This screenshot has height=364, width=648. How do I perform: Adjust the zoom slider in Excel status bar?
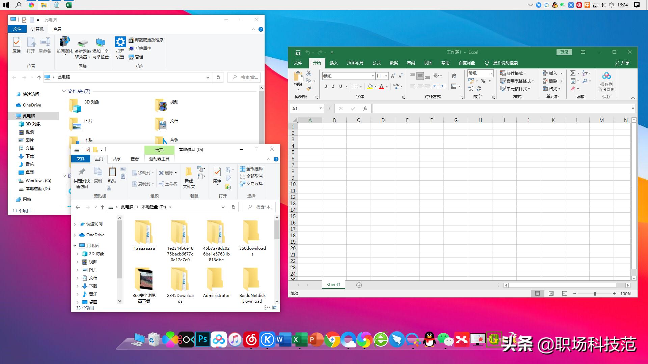tap(595, 294)
